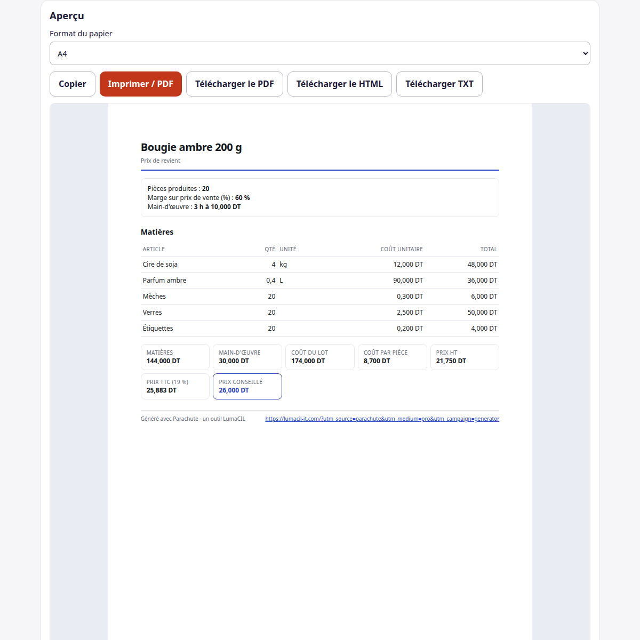This screenshot has width=640, height=640.
Task: Click the "Prix de revient" subtitle
Action: [161, 161]
